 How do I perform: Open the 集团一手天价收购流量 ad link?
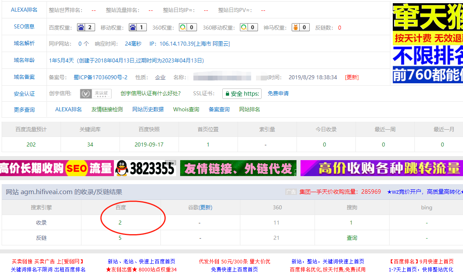(340, 192)
